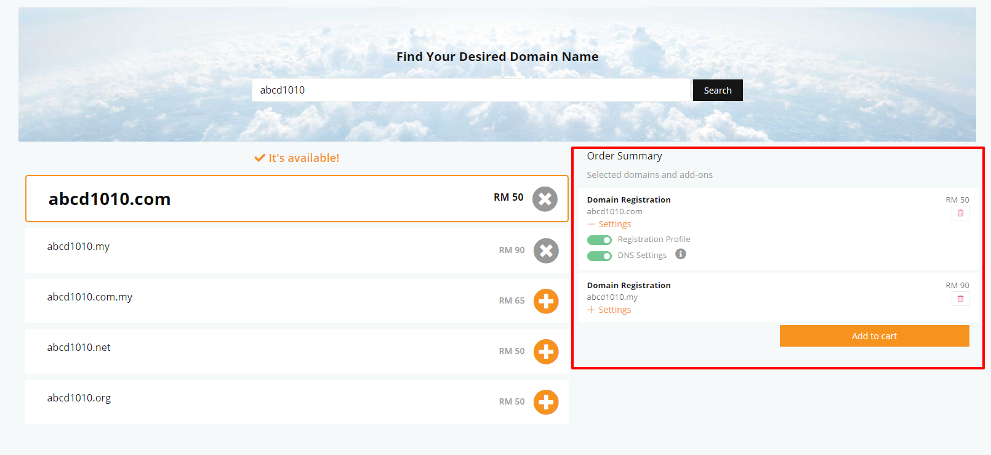The image size is (991, 455).
Task: Select the abcd1010.com result row
Action: point(297,199)
